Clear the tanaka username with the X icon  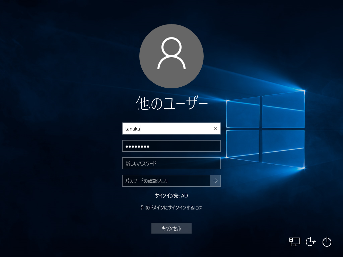pyautogui.click(x=215, y=128)
